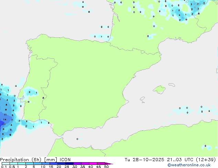Click legend tick label 0.1
The image size is (218, 168).
(4, 167)
